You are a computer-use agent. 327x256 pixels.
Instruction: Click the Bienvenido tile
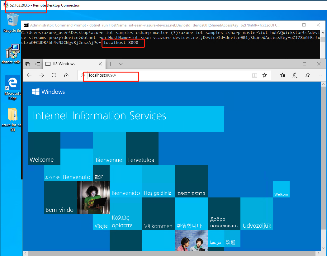pyautogui.click(x=126, y=181)
